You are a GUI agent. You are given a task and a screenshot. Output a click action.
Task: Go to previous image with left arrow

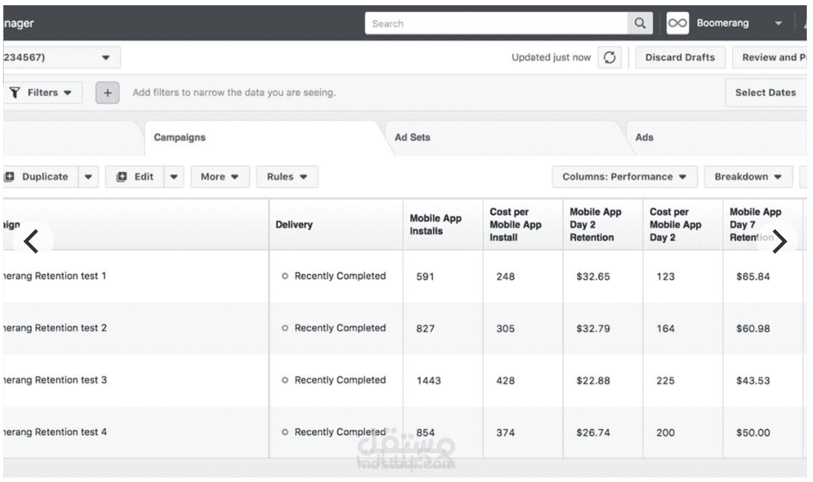tap(31, 241)
